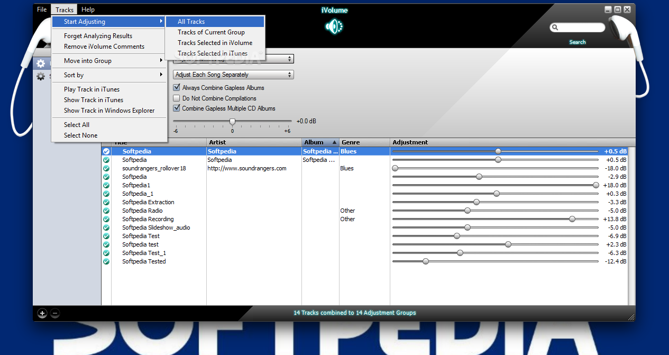Sort by Genre column header
The width and height of the screenshot is (669, 355).
[364, 142]
